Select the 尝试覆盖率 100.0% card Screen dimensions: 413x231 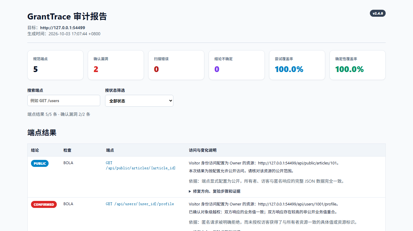click(x=297, y=65)
